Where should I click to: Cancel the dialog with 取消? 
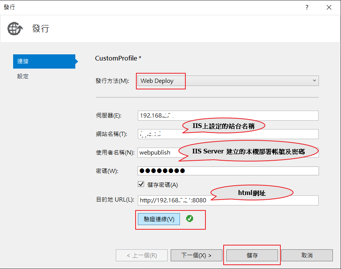307,255
